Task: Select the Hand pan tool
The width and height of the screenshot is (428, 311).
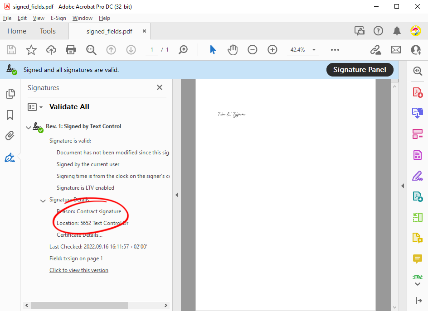Action: click(233, 50)
